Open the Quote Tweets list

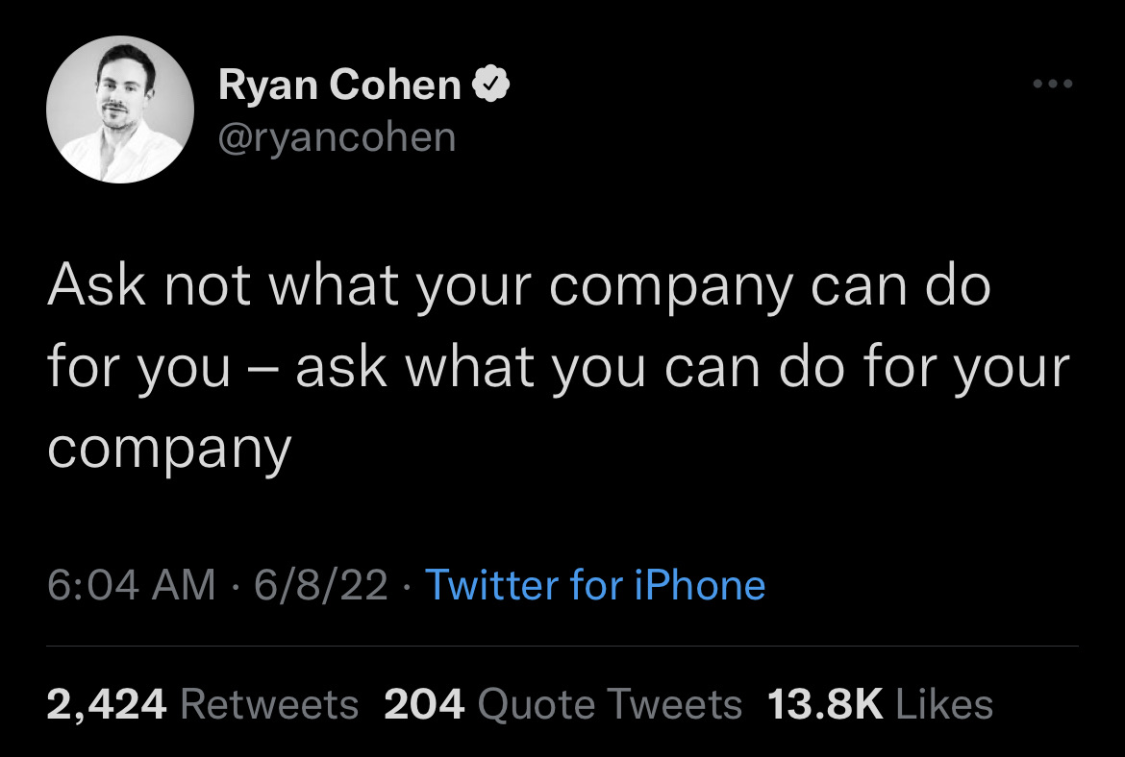click(x=610, y=705)
